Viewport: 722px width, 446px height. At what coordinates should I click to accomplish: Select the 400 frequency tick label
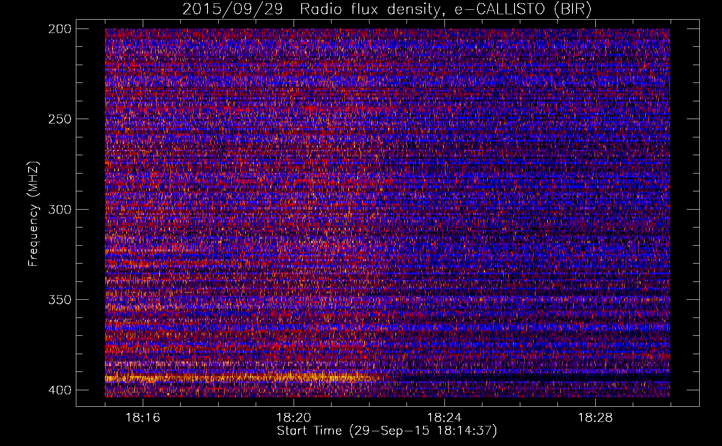tap(60, 390)
